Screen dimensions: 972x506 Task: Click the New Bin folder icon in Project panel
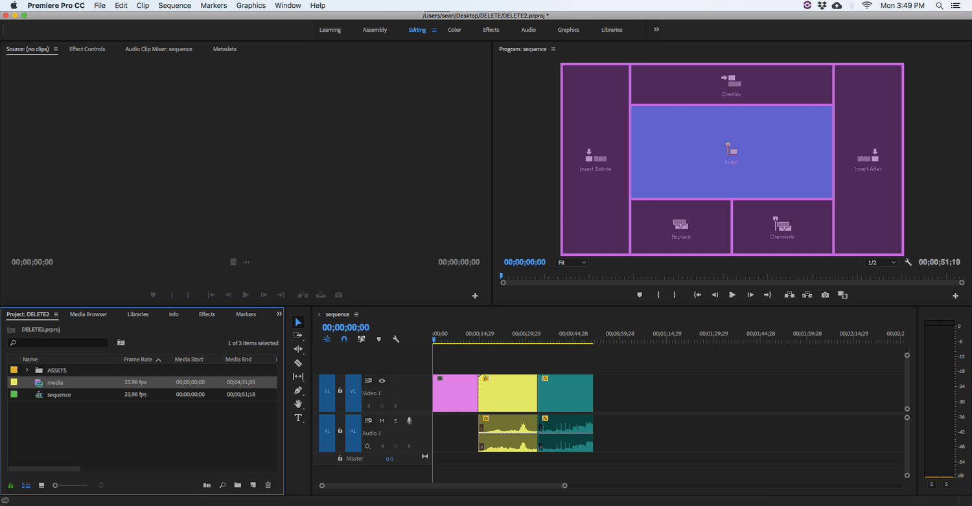tap(238, 485)
